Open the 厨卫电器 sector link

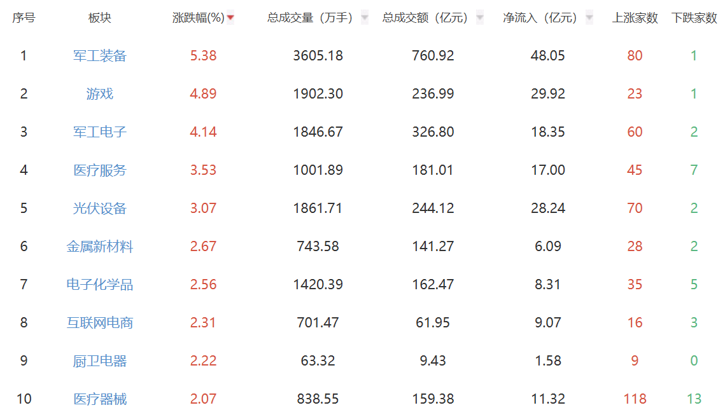pos(100,361)
